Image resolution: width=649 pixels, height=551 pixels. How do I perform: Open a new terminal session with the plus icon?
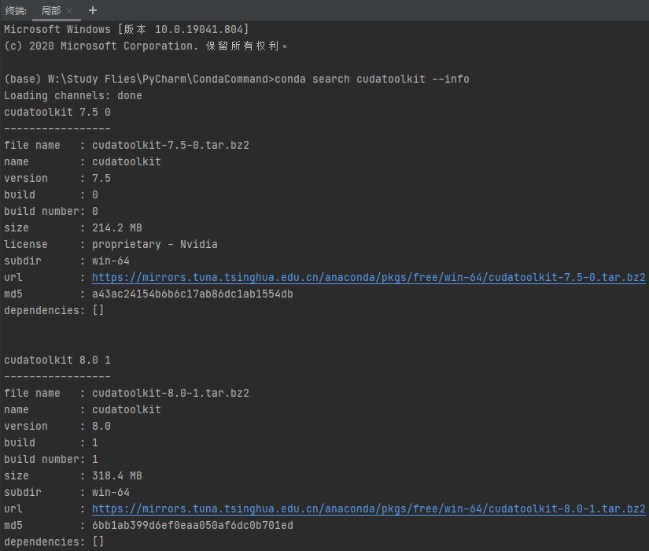click(92, 11)
